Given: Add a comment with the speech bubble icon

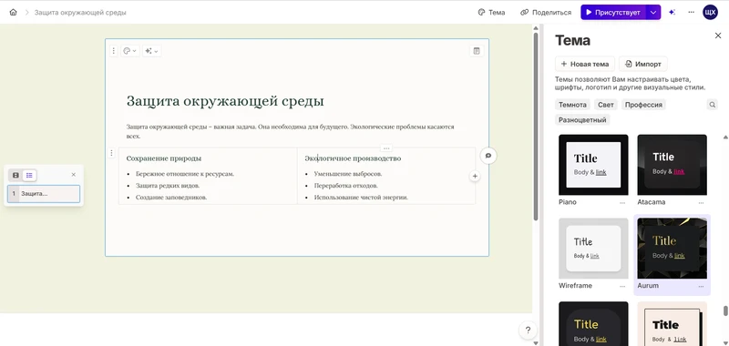Looking at the screenshot, I should [488, 156].
